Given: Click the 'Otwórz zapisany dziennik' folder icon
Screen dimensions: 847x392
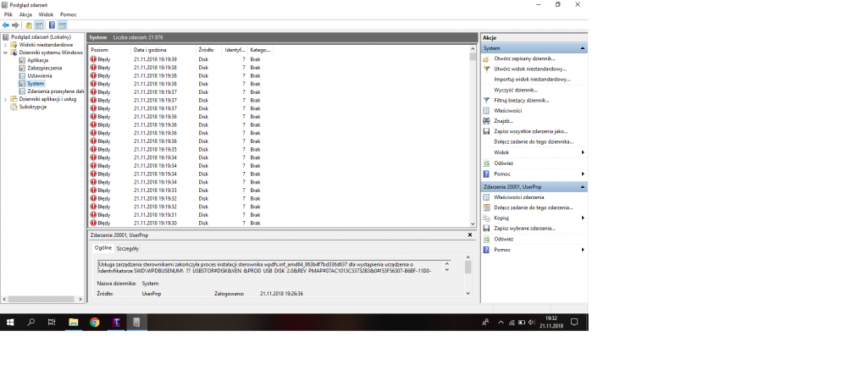Looking at the screenshot, I should (486, 58).
